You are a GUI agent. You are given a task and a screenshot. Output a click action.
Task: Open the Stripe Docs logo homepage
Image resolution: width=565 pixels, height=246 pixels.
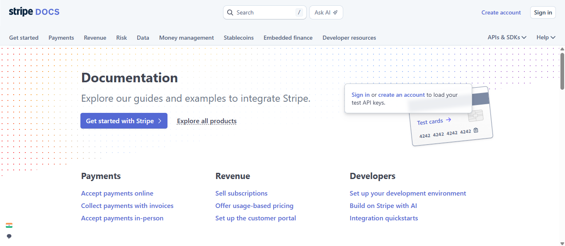point(34,12)
